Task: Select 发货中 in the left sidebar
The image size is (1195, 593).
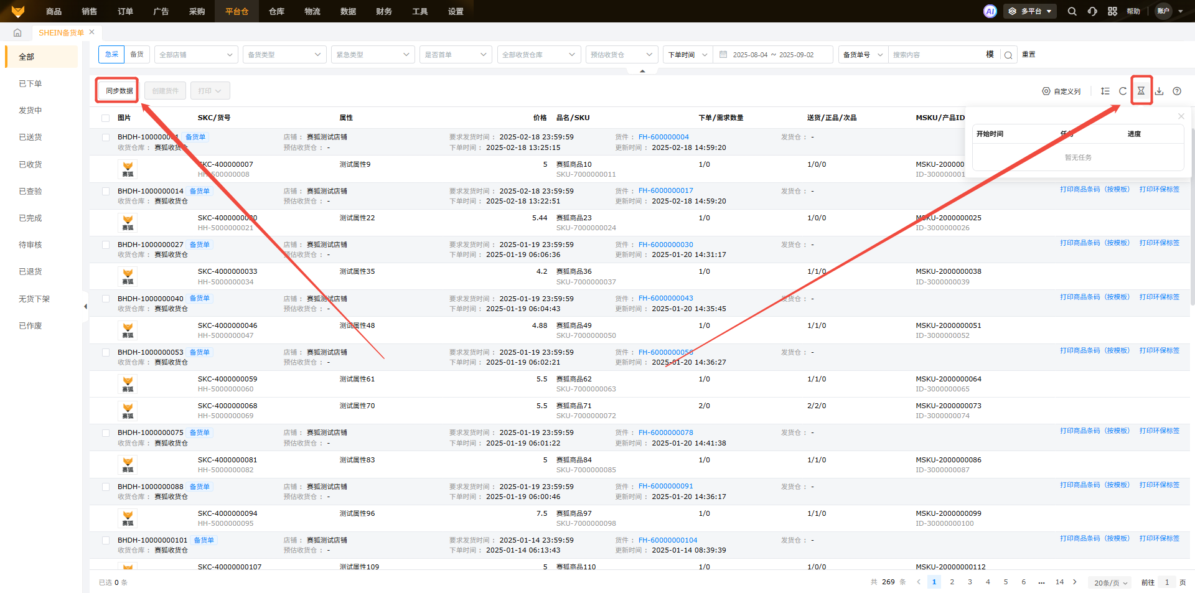Action: (x=30, y=111)
